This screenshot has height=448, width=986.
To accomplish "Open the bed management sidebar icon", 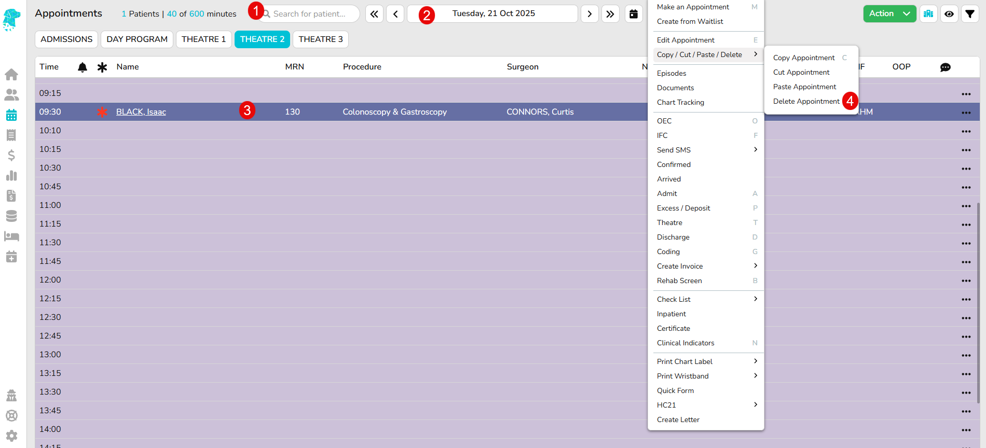I will pos(11,236).
